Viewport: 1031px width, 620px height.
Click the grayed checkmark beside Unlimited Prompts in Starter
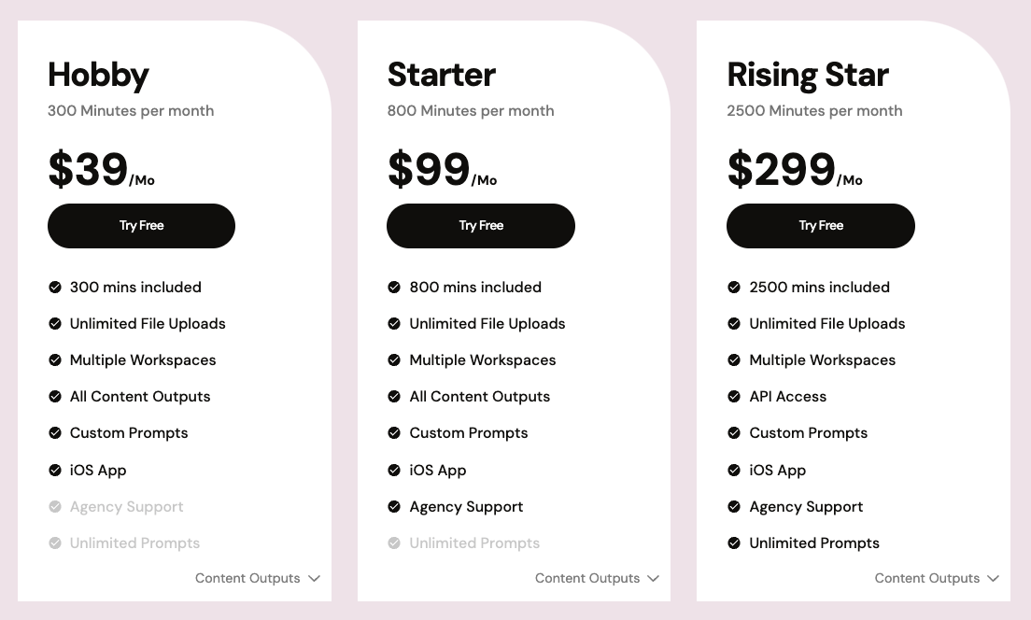coord(395,543)
